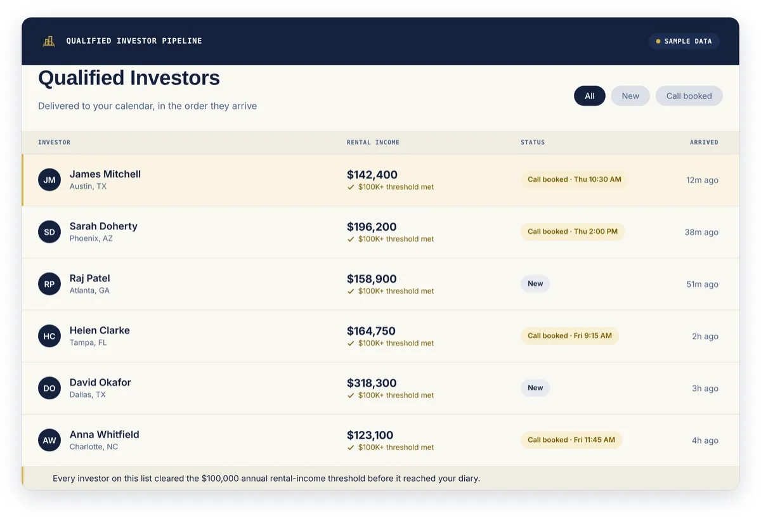Select the Anna Whitfield name
Screen dimensions: 761x521
click(x=105, y=434)
